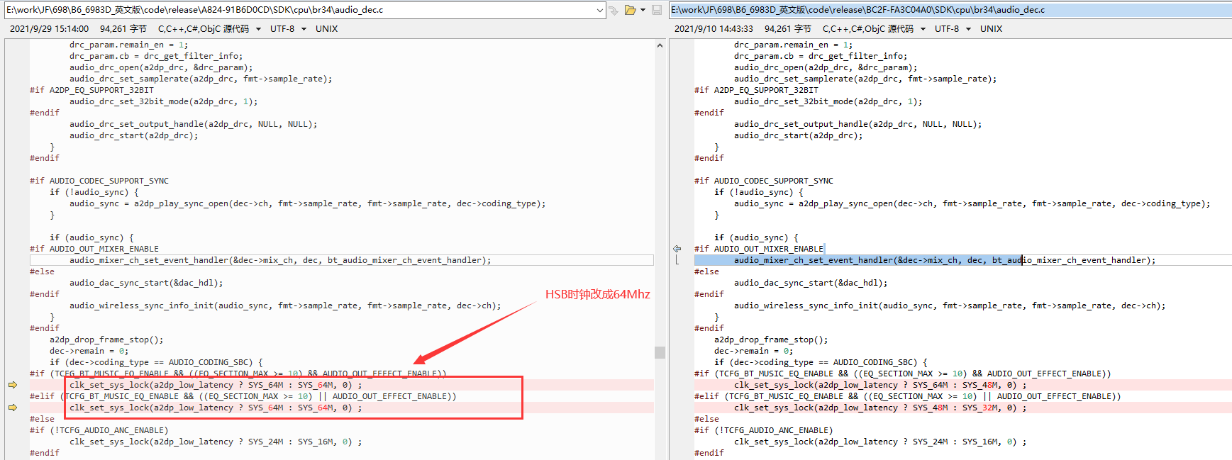Open right pane UTF-8 encoding dropdown
The width and height of the screenshot is (1232, 460).
click(968, 29)
